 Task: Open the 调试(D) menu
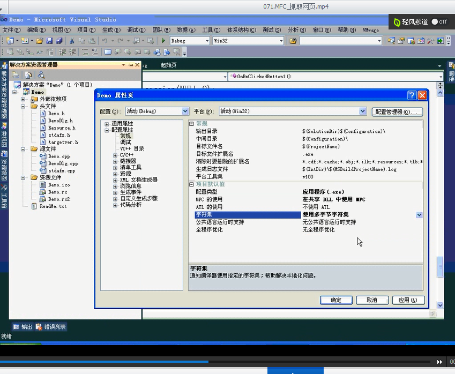point(136,30)
